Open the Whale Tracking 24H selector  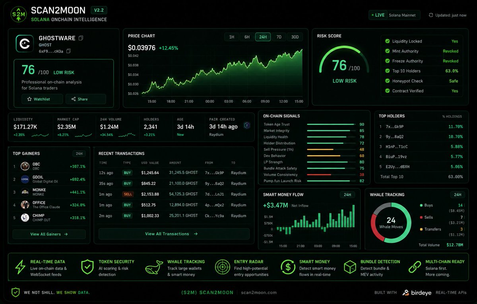[x=458, y=195]
